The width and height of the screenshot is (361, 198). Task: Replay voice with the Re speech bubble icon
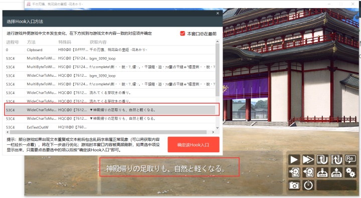click(350, 159)
